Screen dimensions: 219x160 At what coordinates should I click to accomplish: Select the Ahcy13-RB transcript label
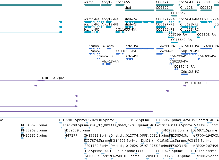[x=110, y=24]
